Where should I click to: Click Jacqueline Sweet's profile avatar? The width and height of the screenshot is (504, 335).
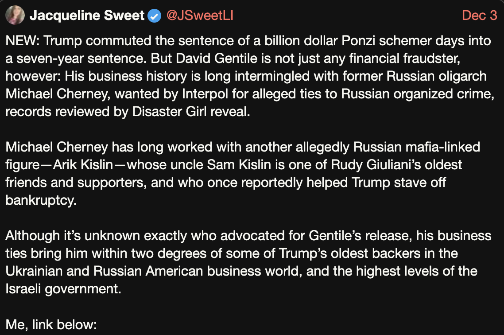[15, 16]
